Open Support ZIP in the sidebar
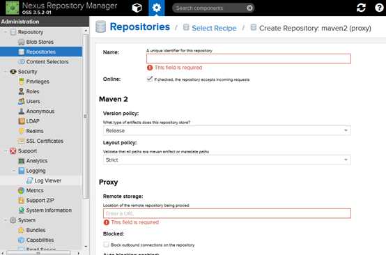The height and width of the screenshot is (255, 386). [41, 201]
